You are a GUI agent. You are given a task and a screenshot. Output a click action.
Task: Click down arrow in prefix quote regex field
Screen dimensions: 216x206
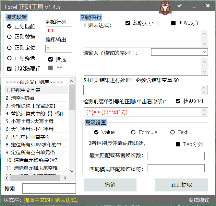(x=204, y=114)
